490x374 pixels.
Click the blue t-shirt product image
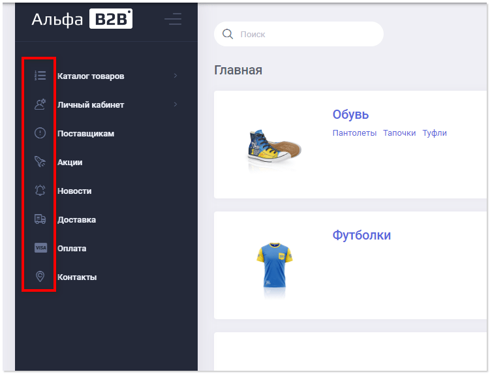point(275,265)
